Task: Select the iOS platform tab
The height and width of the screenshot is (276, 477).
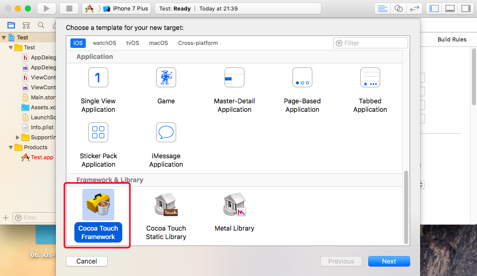Action: (78, 43)
